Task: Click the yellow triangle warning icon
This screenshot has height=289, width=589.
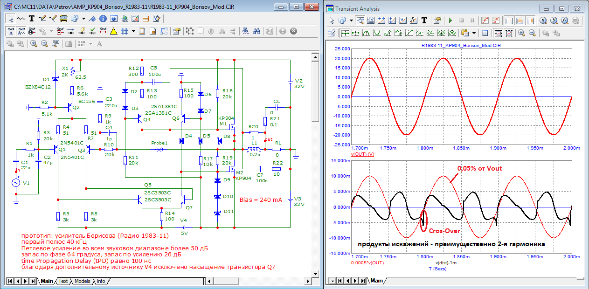Action: pyautogui.click(x=113, y=31)
